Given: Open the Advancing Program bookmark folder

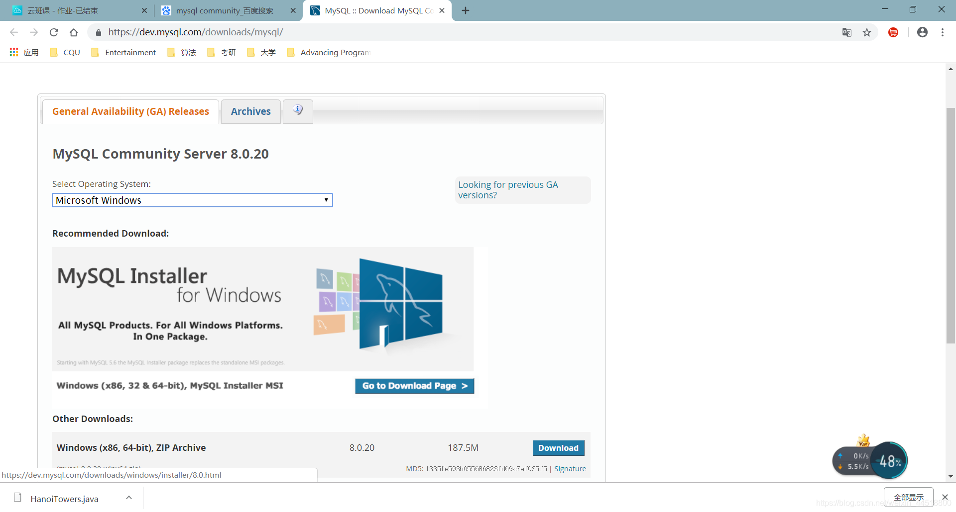Looking at the screenshot, I should pyautogui.click(x=329, y=52).
